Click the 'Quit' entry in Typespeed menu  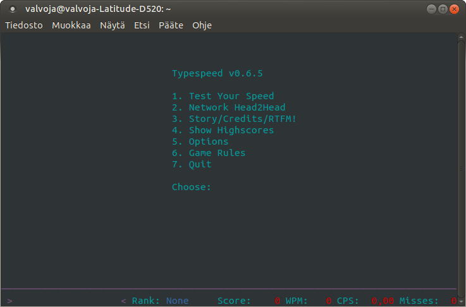[200, 164]
